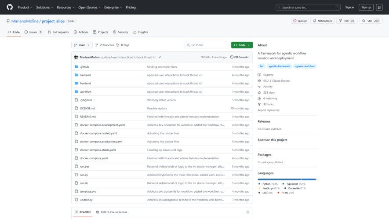Expand the Solutions menu in header

point(45,7)
